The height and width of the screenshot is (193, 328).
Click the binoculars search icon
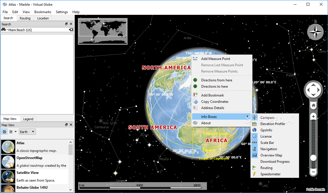[x=3, y=30]
